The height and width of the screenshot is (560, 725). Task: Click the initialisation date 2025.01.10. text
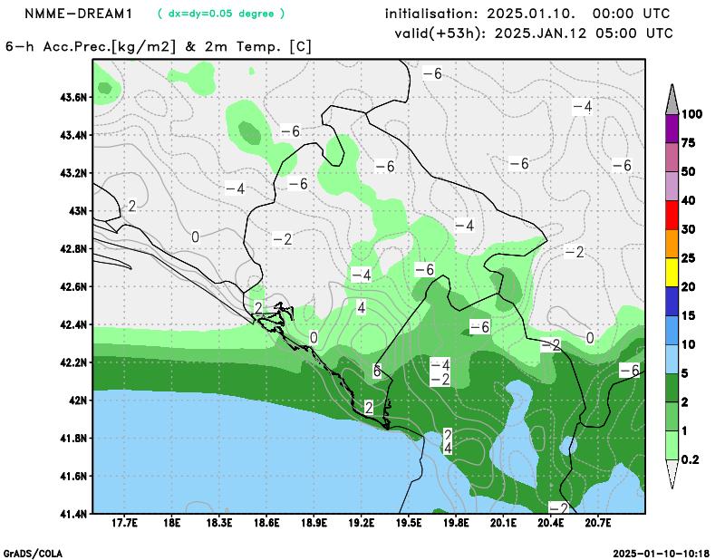(531, 14)
